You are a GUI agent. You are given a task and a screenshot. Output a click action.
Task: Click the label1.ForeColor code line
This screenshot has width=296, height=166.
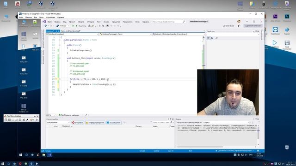click(94, 84)
